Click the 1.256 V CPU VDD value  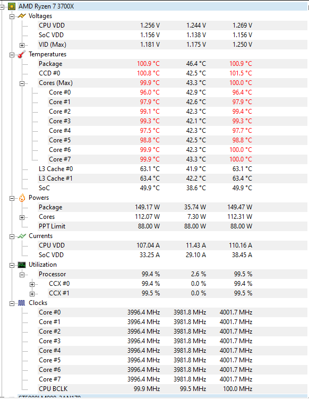(150, 26)
